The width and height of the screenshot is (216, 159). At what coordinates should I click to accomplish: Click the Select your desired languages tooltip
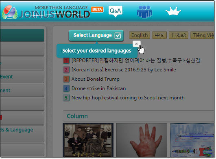coord(97,51)
